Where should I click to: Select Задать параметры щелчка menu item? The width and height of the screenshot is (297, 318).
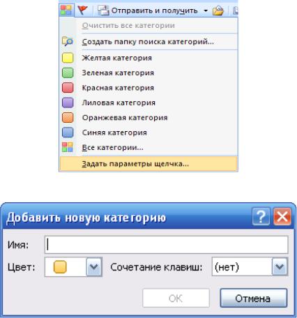tap(148, 164)
